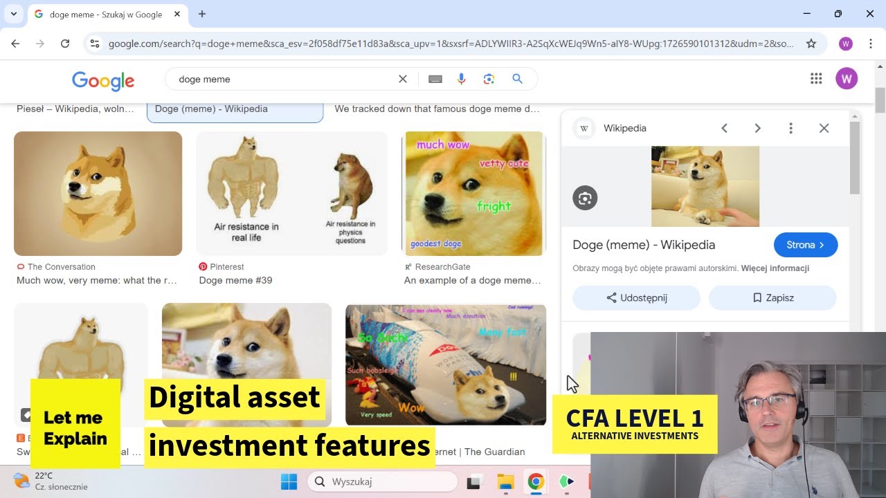Open The Conversation doge illustration thumbnail
This screenshot has width=886, height=498.
coord(98,194)
